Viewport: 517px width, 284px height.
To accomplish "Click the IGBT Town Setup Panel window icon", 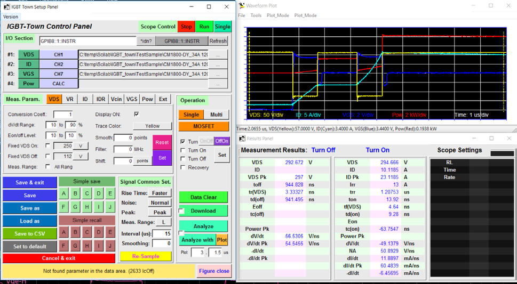I will [x=6, y=6].
